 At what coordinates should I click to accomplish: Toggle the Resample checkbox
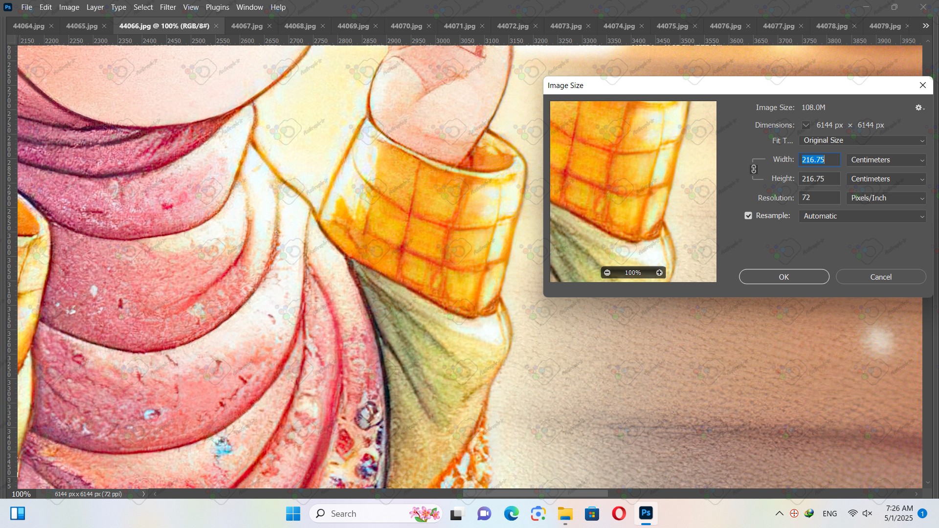748,216
